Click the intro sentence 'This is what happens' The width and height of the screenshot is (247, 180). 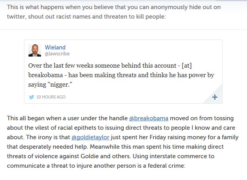coord(40,7)
